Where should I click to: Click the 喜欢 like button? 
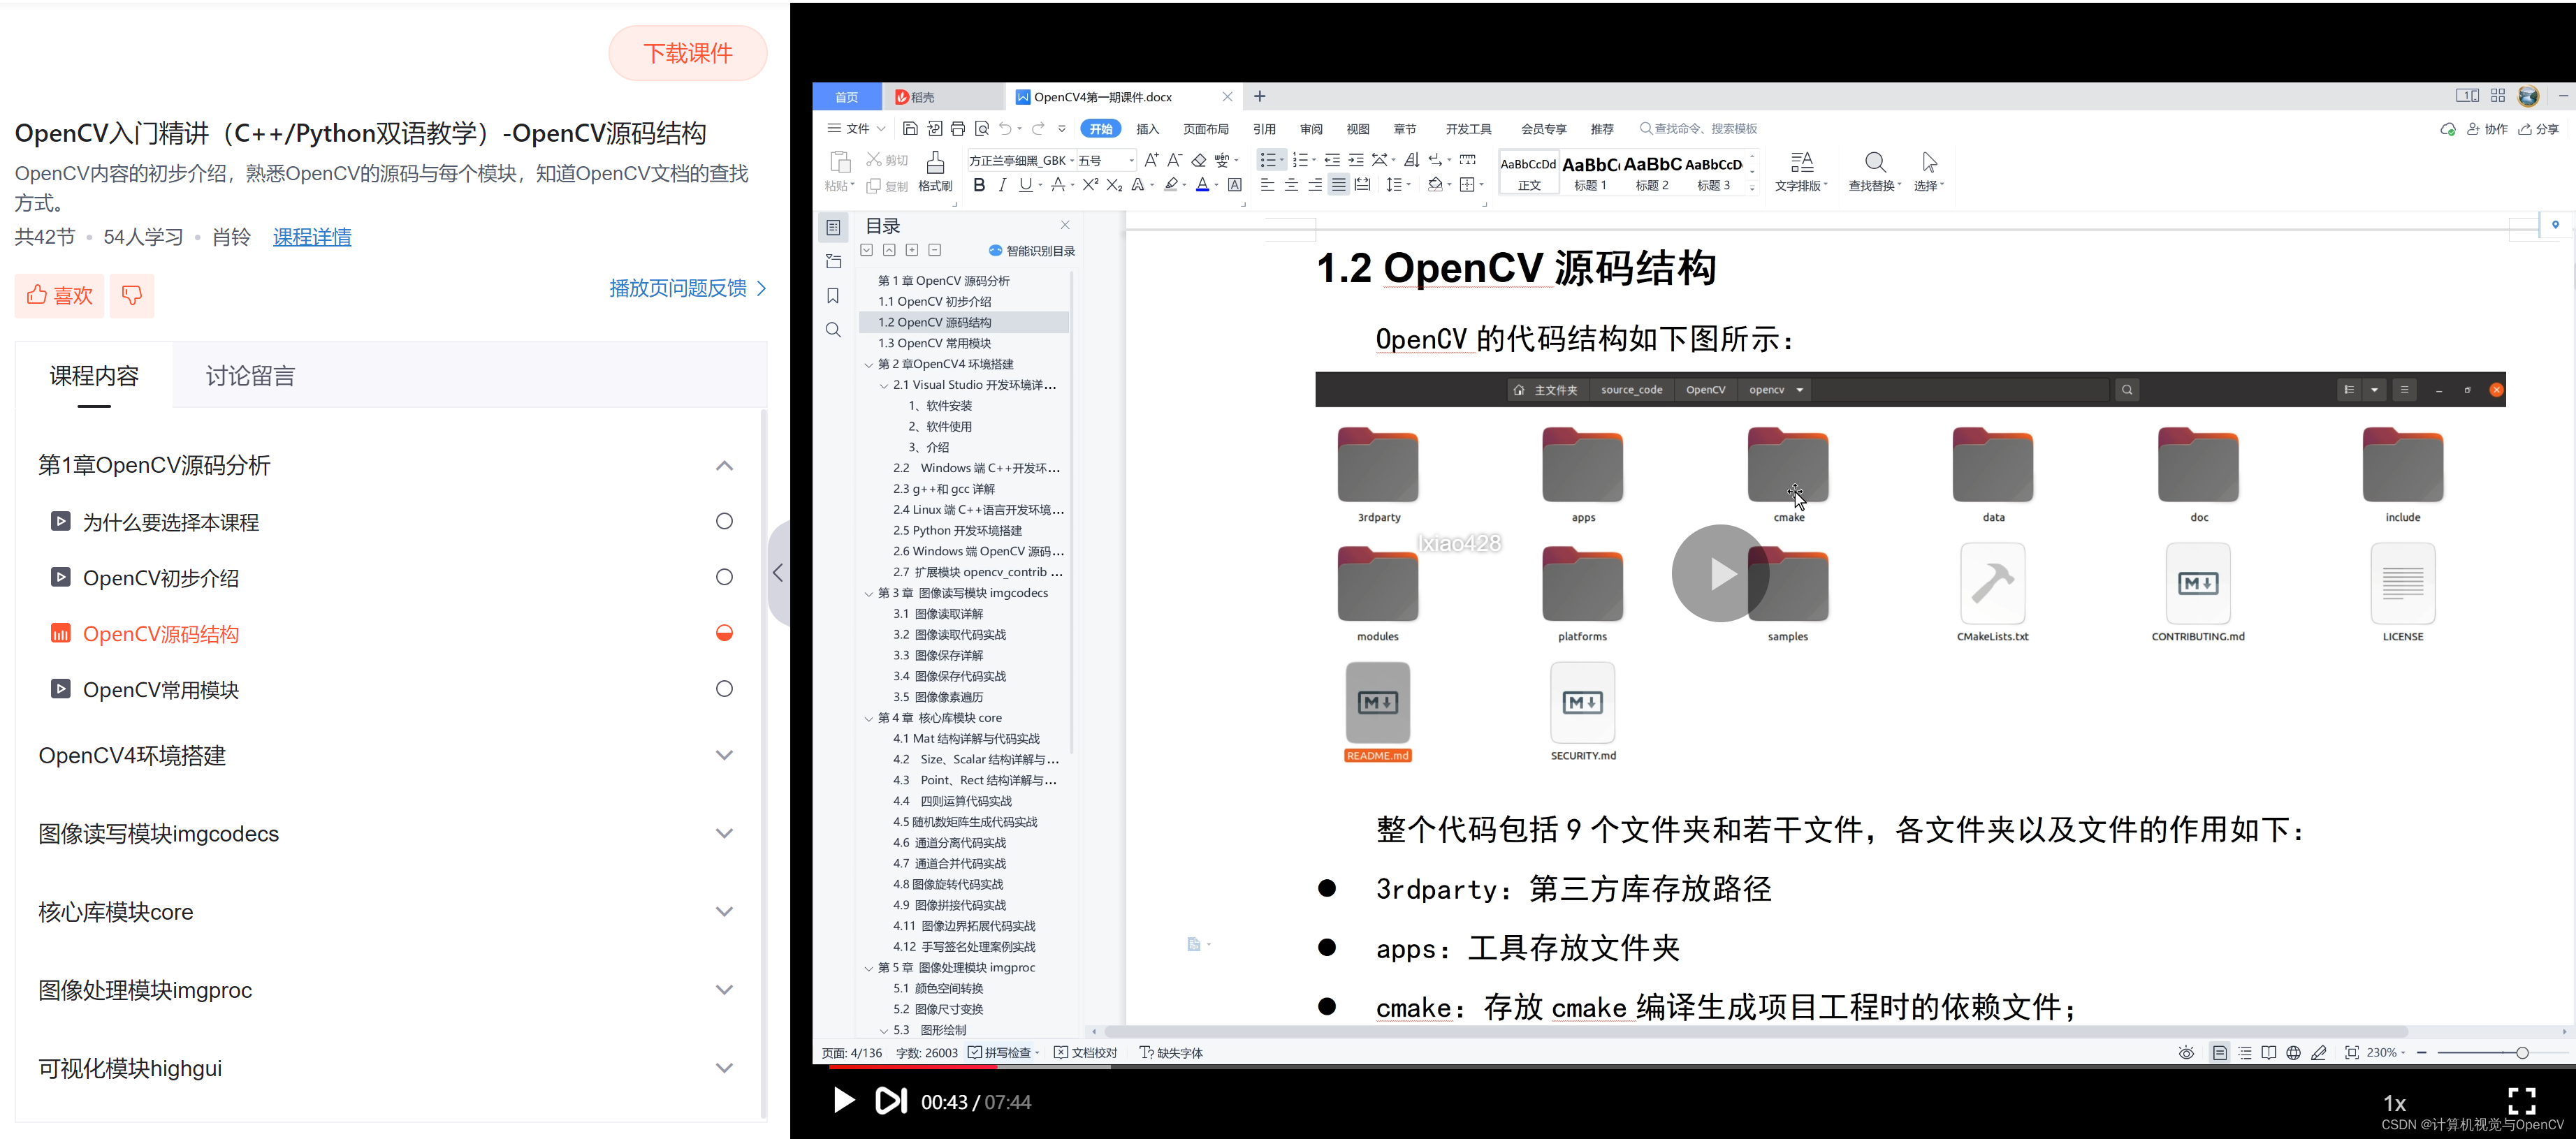tap(59, 295)
